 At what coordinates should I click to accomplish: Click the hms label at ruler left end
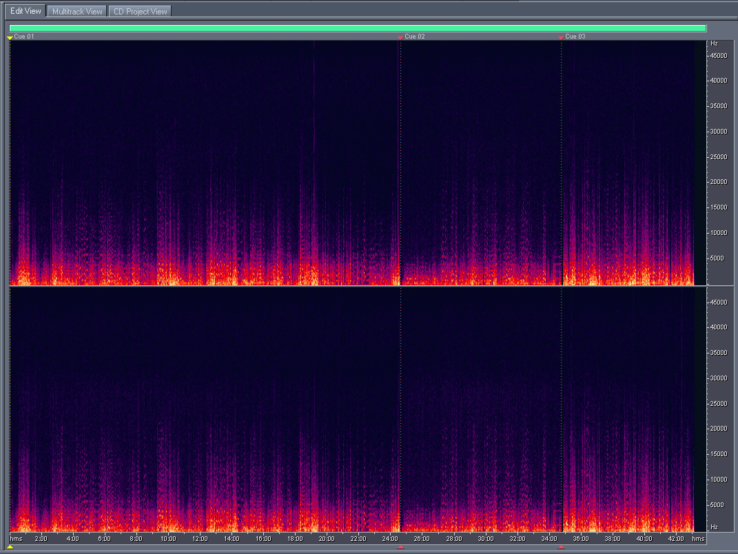[15, 538]
